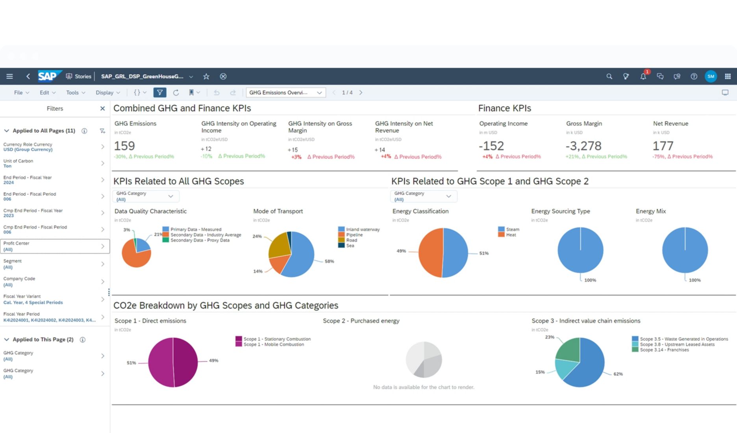Click the refresh icon in toolbar
Screen dimensions: 737x433
click(176, 93)
